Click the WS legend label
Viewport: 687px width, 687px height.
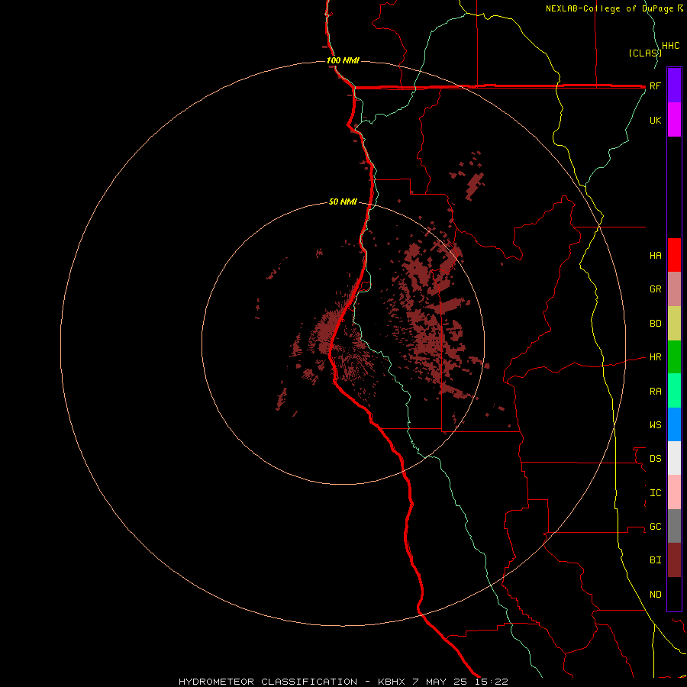point(655,424)
